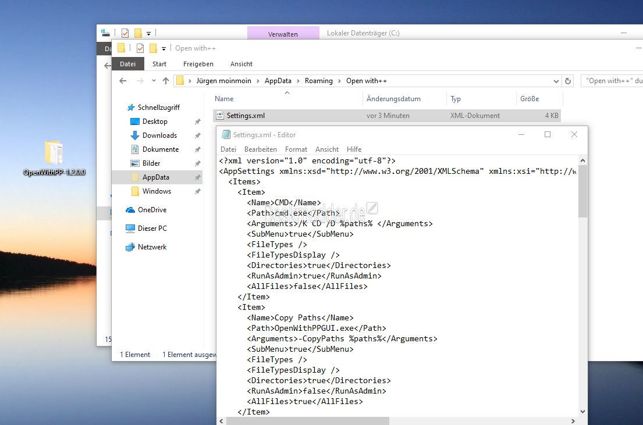Click the New folder icon in the Lokaler Datenträger (C:) window

138,33
